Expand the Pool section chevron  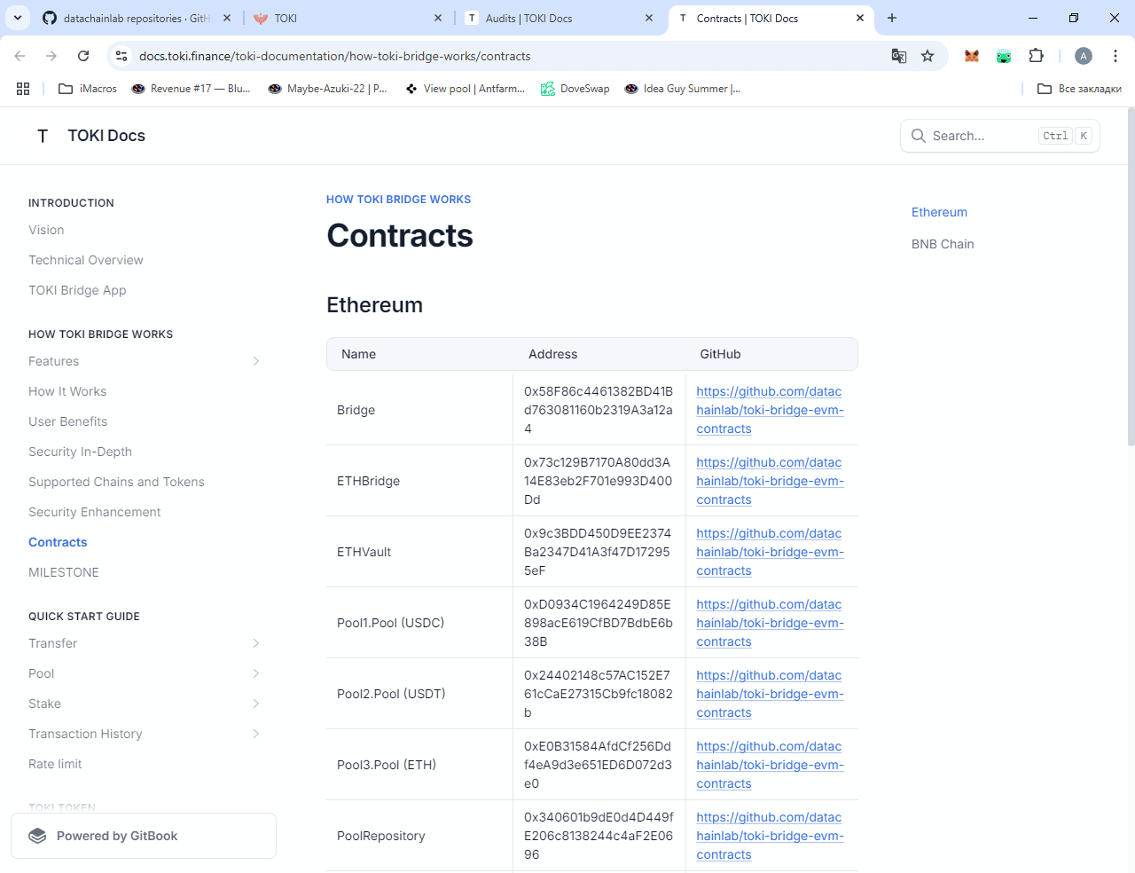pos(255,673)
